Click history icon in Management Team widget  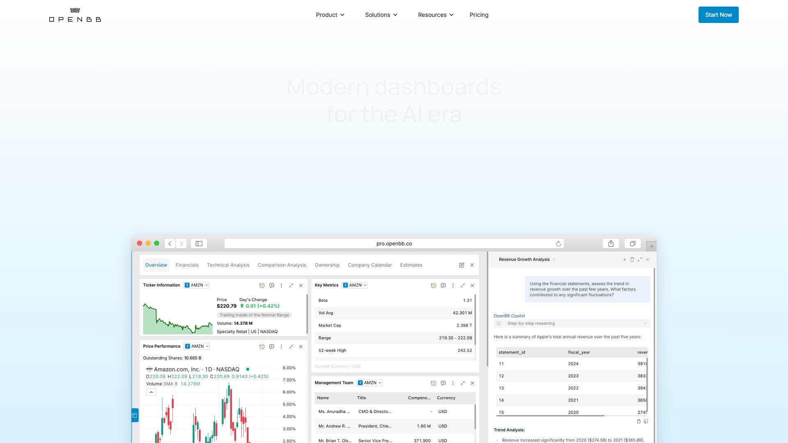tap(433, 383)
